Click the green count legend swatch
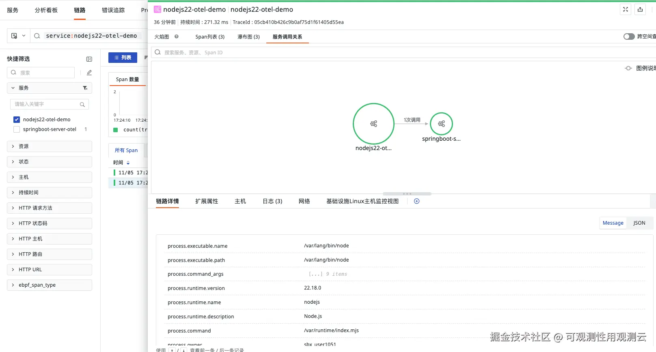656x352 pixels. [x=115, y=130]
